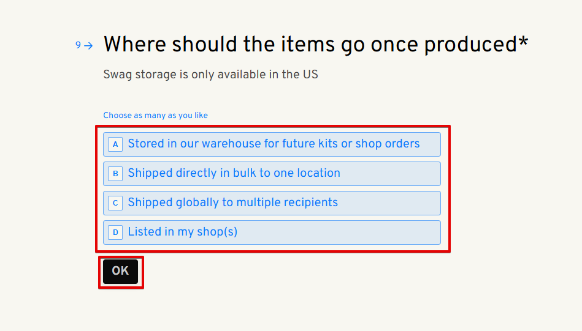Check the "Listed in my shop(s)" choice
Viewport: 582px width, 331px height.
[x=182, y=232]
